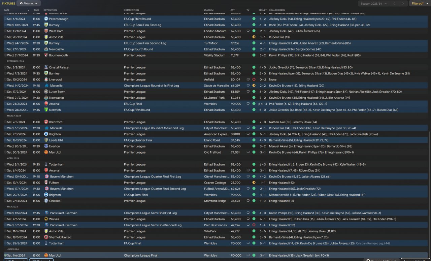Sort by the Result column header
431x261 pixels.
click(263, 10)
